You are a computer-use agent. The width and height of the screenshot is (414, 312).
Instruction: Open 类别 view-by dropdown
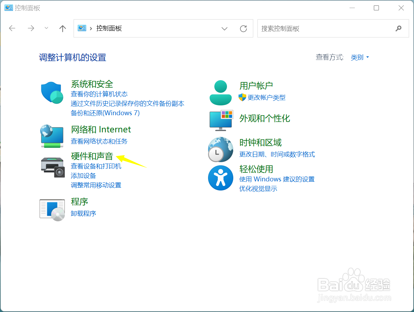(360, 57)
